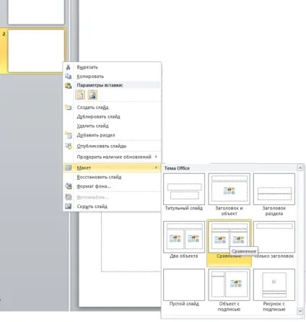Pick the Два объекта layout
This screenshot has height=322, width=306.
184,237
